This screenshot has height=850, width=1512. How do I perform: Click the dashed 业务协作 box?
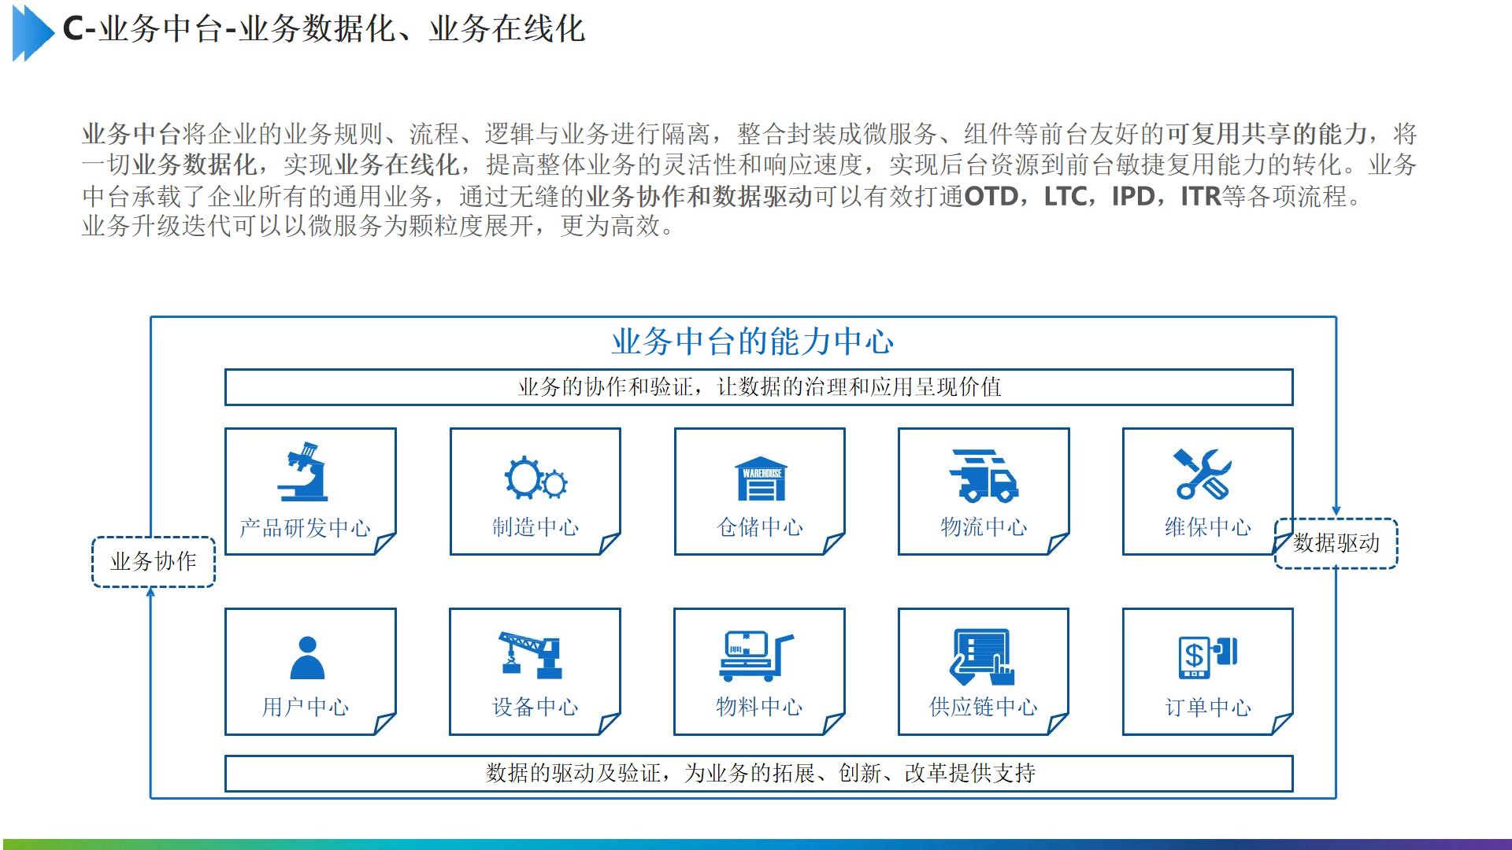(x=154, y=562)
